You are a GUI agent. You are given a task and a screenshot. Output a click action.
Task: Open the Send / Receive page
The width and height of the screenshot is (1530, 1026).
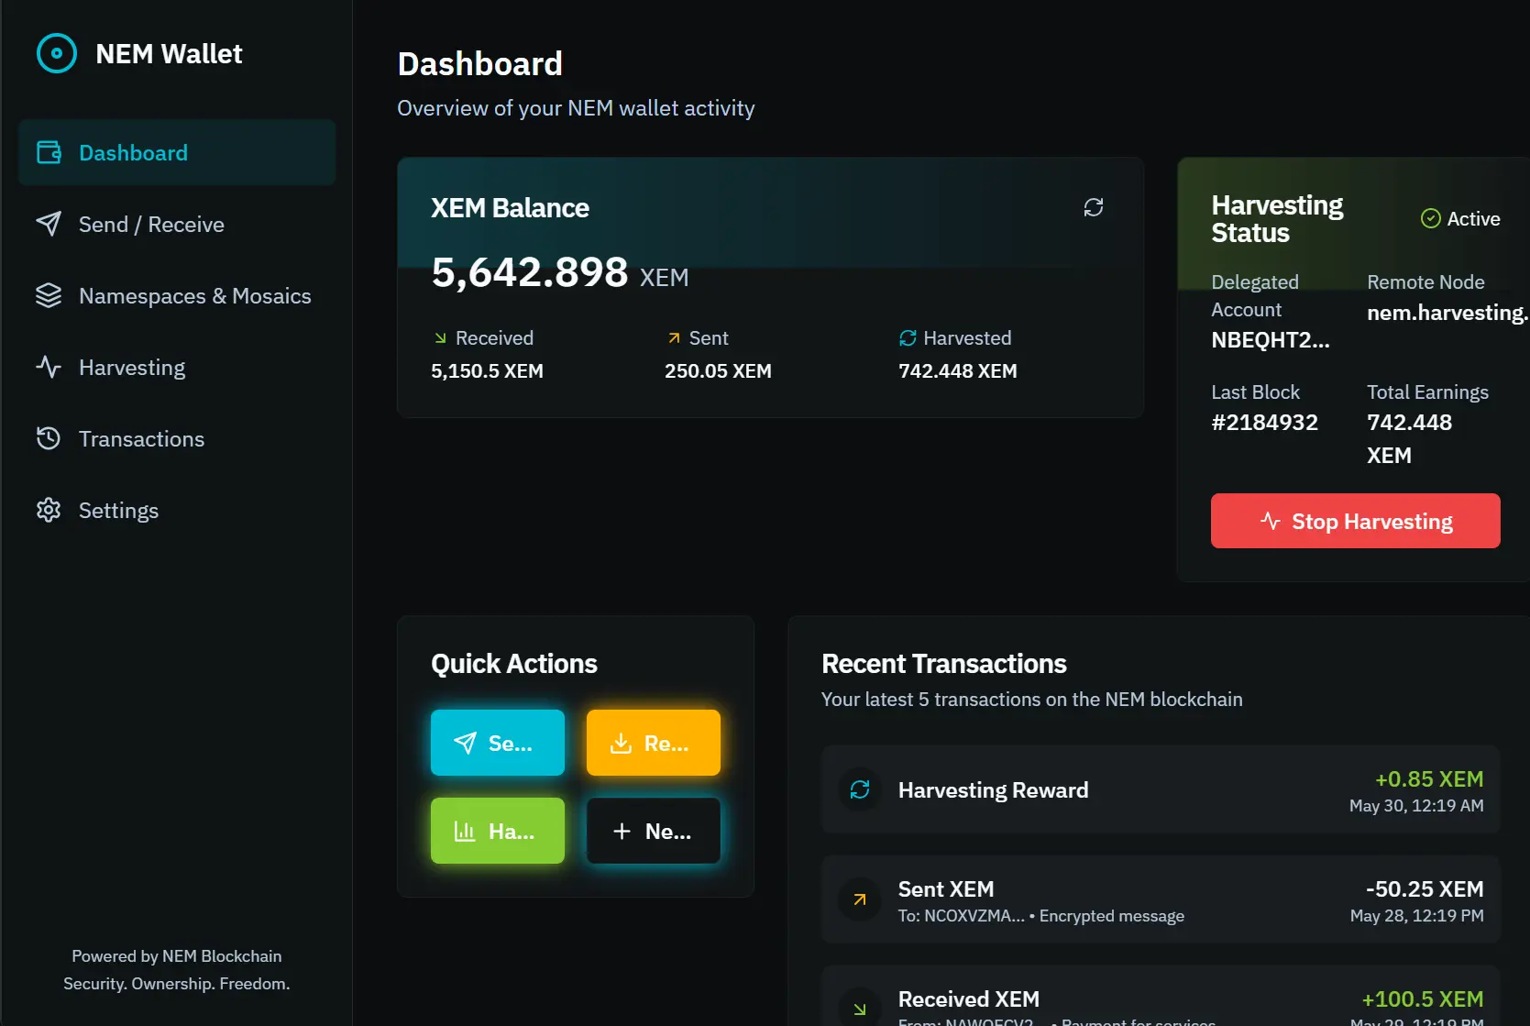[x=177, y=224]
